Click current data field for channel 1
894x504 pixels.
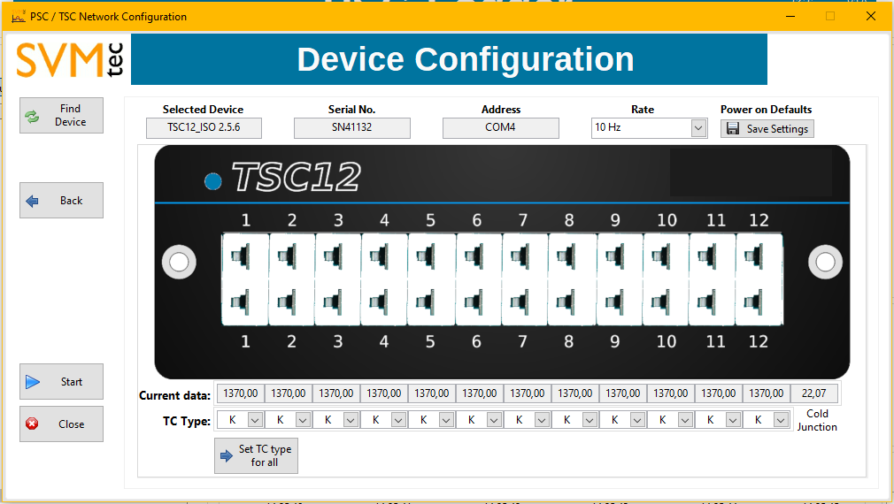point(240,393)
